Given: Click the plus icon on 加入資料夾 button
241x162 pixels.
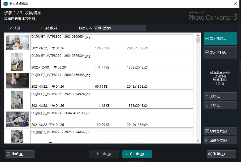Looking at the screenshot, I should coord(207,52).
